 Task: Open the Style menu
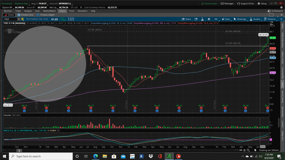(x=226, y=19)
